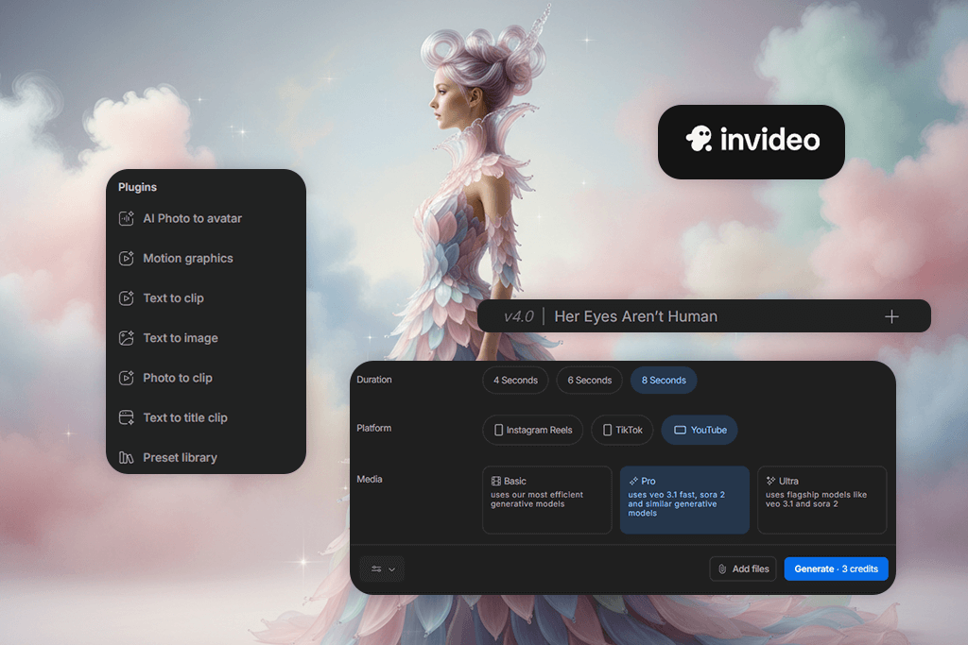Click the sparkle icon on Pro media card
This screenshot has width=968, height=645.
[x=633, y=481]
